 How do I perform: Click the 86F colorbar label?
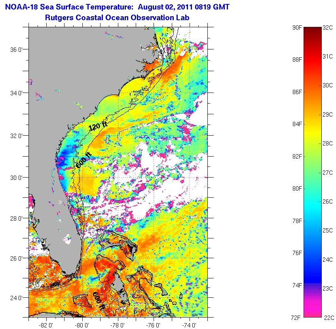(297, 92)
